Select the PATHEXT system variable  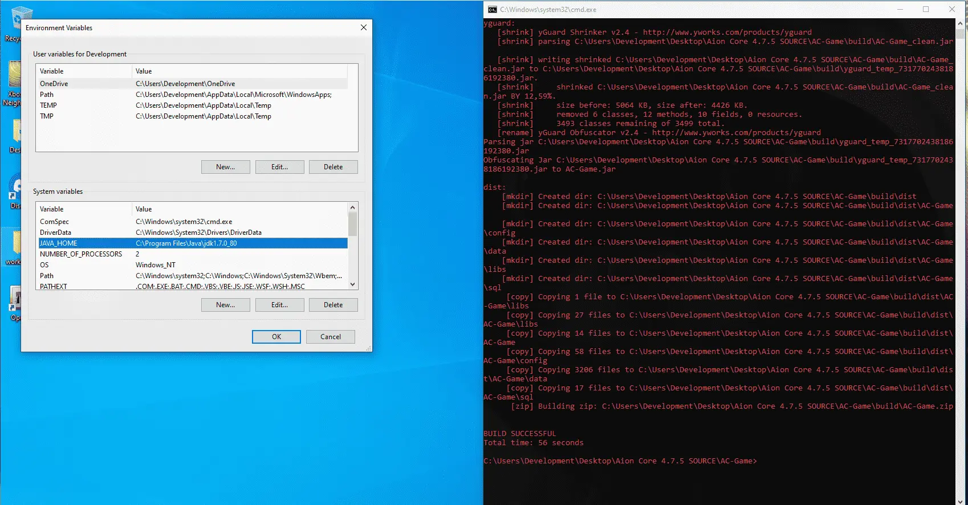[x=193, y=286]
